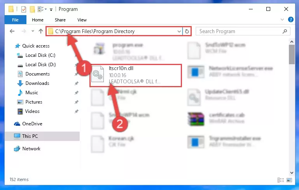Open Explorer Help question mark
The image size is (299, 190).
point(290,19)
